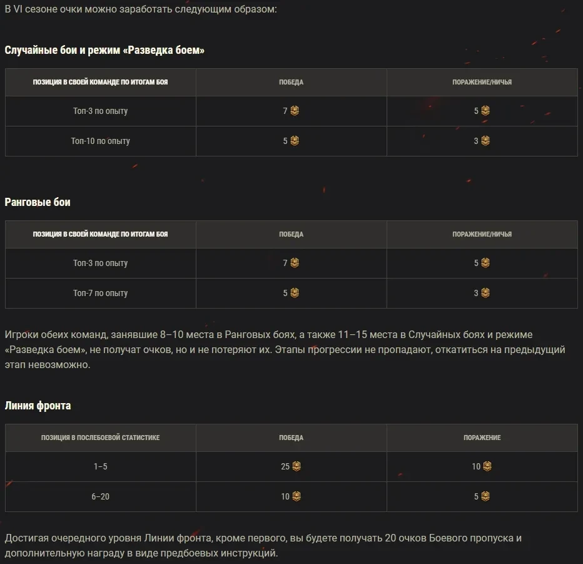Viewport: 583px width, 564px height.
Task: Select the Топ-10 по опыту row label
Action: 101,141
